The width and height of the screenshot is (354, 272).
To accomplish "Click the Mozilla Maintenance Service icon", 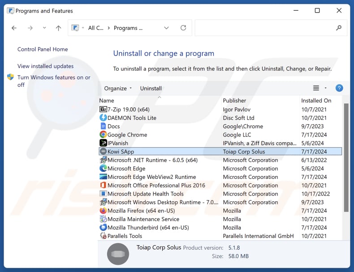I will (x=103, y=219).
